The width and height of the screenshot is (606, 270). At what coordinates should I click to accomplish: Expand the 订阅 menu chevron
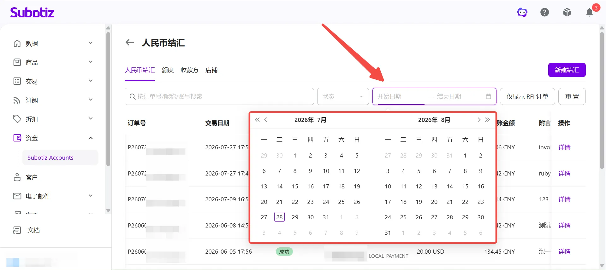(91, 100)
